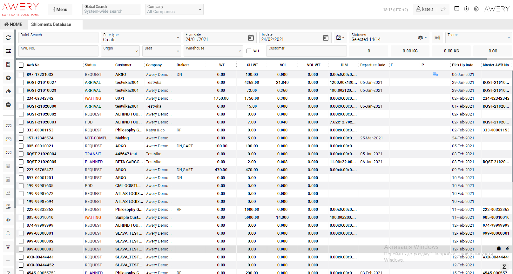Image resolution: width=513 pixels, height=274 pixels.
Task: Click the briefcase icon in row 999-00000003
Action: click(x=499, y=248)
